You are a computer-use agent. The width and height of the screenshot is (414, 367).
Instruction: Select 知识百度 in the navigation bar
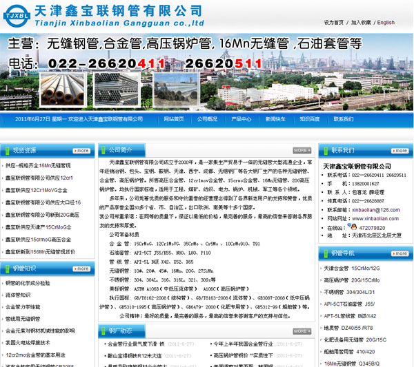click(x=309, y=119)
